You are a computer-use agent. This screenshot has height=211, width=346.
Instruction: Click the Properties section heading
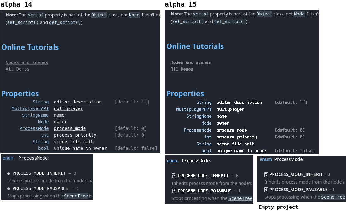(x=20, y=93)
